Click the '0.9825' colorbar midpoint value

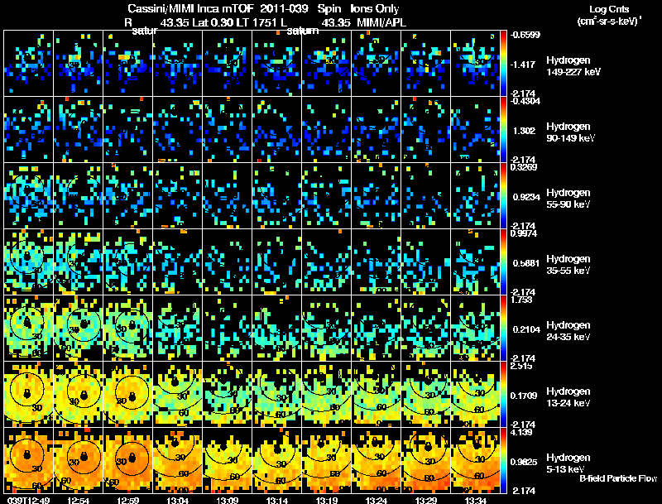pos(524,462)
